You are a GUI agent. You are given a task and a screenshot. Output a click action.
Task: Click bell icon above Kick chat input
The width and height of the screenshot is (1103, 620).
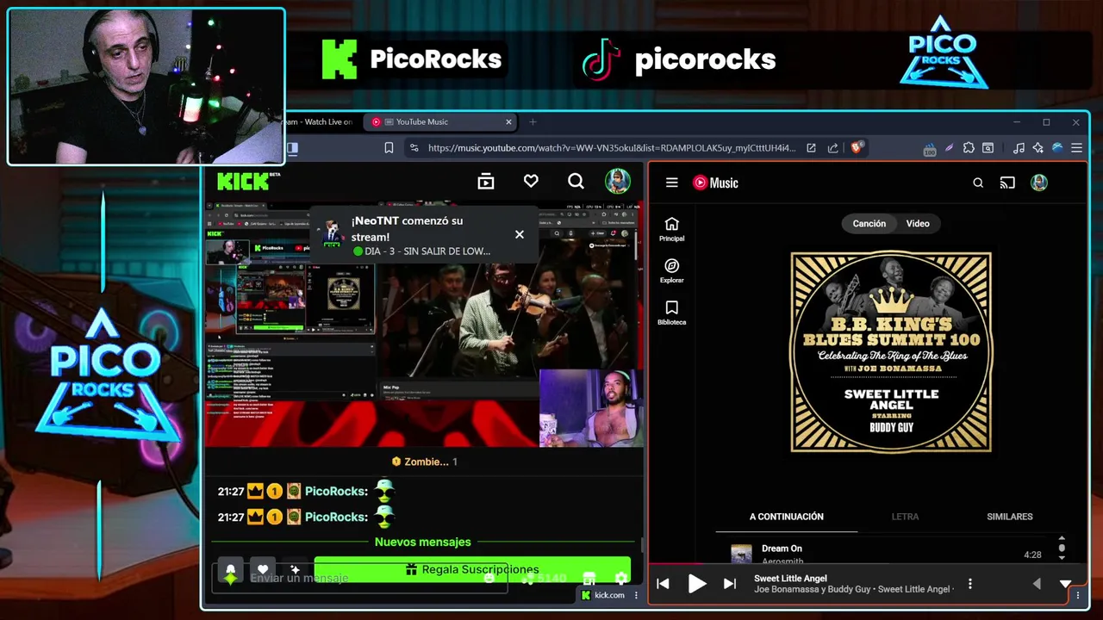coord(230,569)
